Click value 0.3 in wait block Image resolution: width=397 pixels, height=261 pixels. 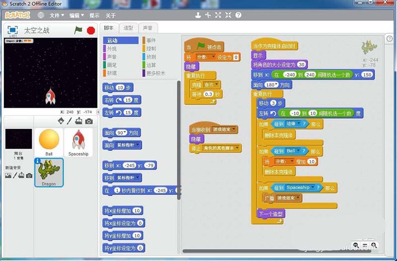point(208,94)
